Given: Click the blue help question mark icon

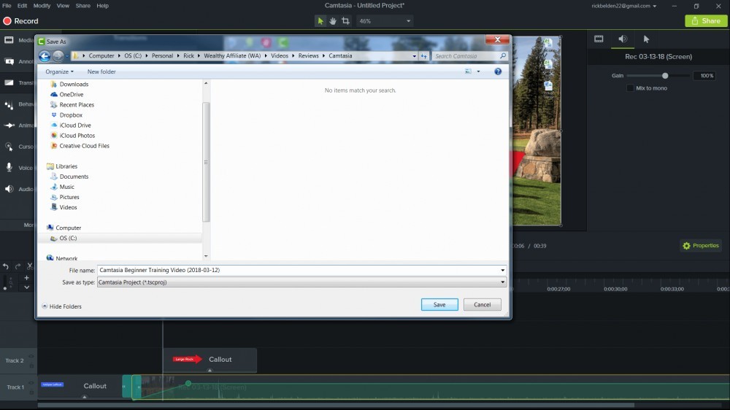Looking at the screenshot, I should pos(498,71).
